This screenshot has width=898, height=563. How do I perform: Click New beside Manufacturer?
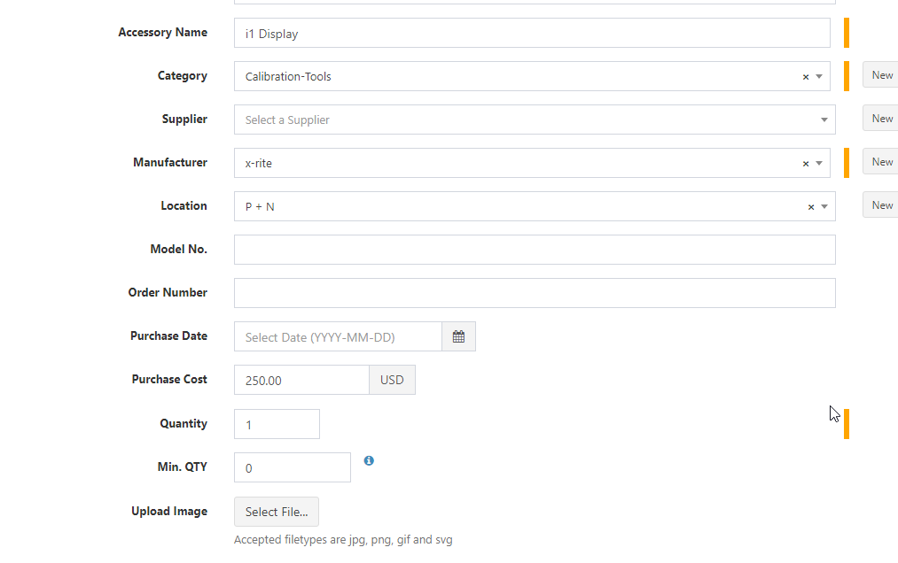pyautogui.click(x=880, y=161)
